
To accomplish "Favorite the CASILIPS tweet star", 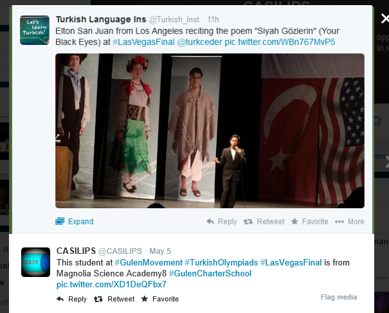I will click(145, 299).
